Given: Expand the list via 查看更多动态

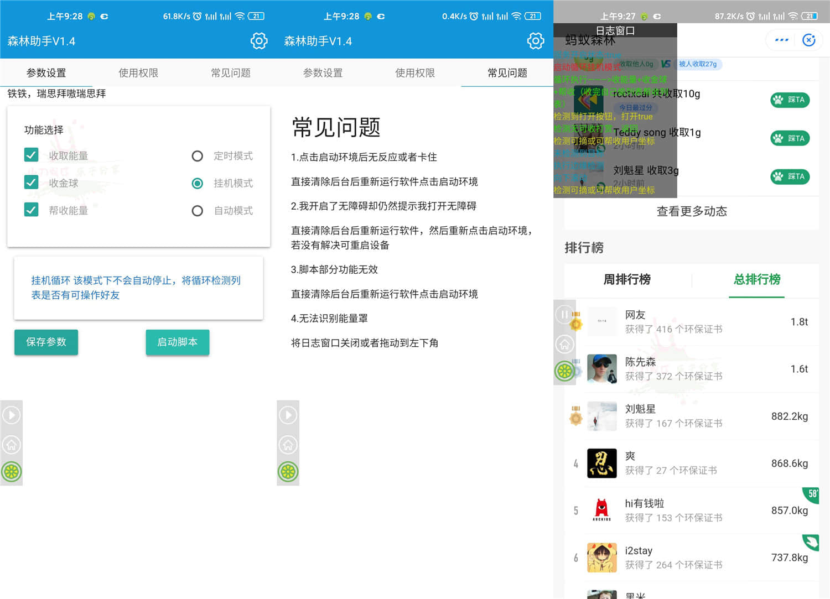Looking at the screenshot, I should point(691,211).
